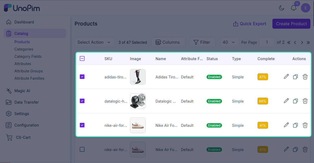
Task: Uncheck the datalogic row checkbox
Action: click(x=82, y=101)
